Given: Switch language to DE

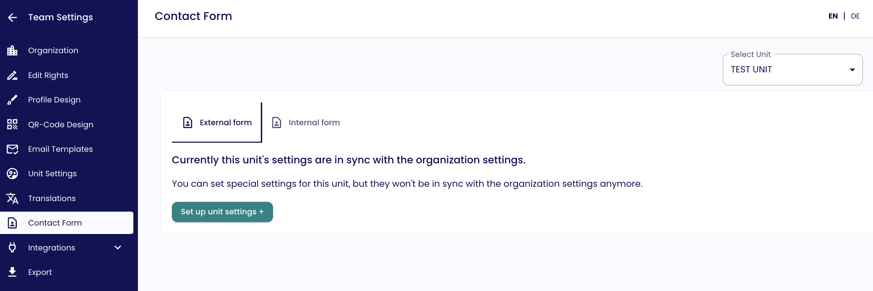Looking at the screenshot, I should click(x=855, y=16).
